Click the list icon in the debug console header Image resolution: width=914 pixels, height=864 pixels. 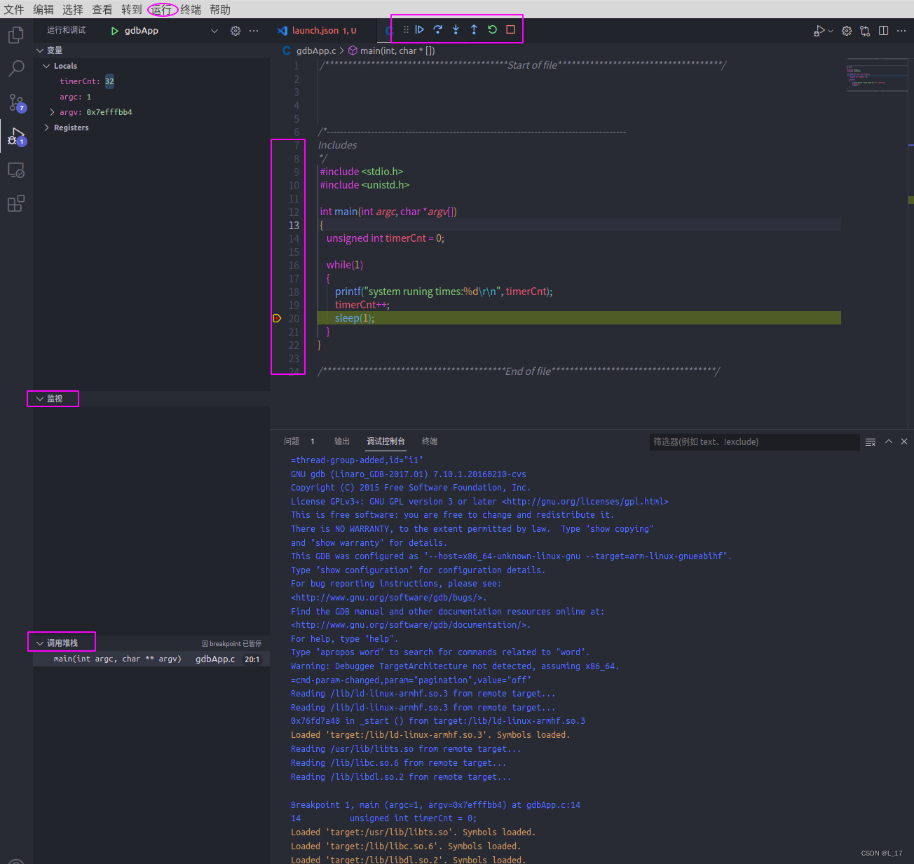tap(871, 441)
